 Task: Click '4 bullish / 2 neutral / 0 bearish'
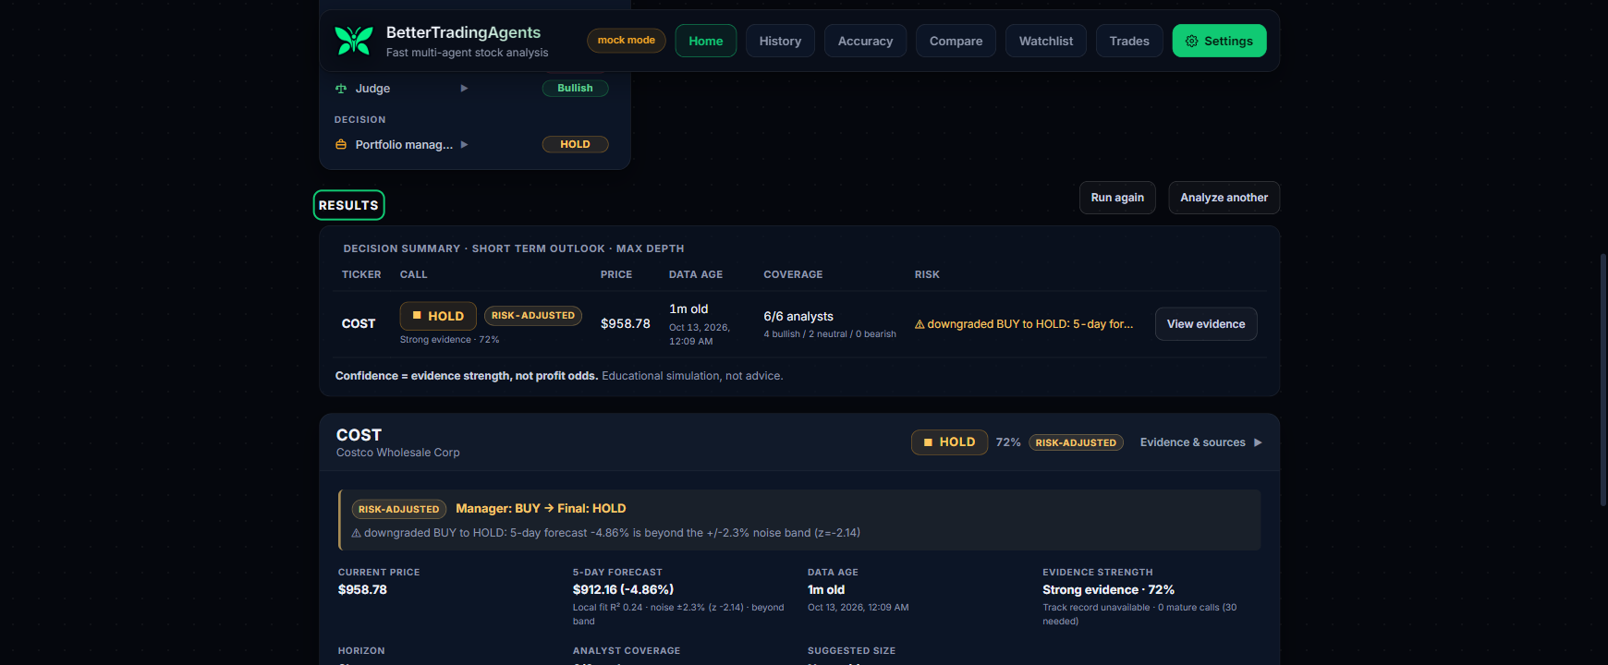point(830,334)
